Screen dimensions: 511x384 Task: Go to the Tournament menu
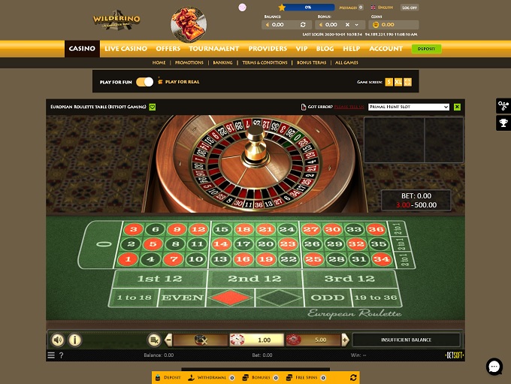pos(214,49)
